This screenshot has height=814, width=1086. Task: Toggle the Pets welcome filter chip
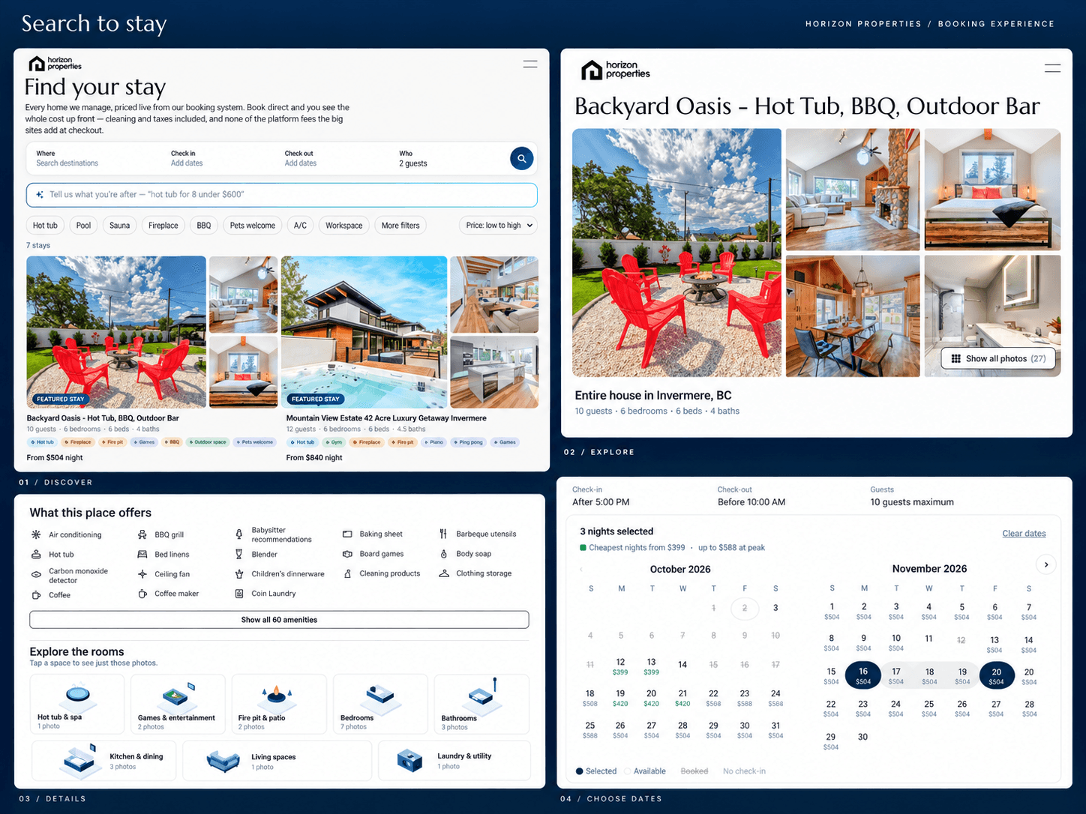point(252,226)
